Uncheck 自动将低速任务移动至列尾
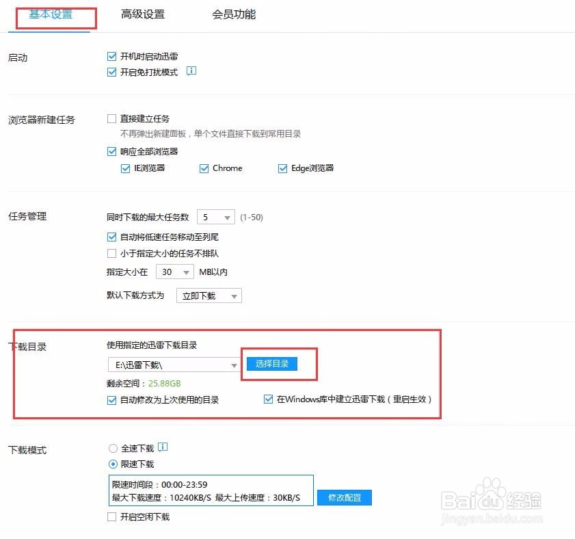The width and height of the screenshot is (575, 539). 111,237
